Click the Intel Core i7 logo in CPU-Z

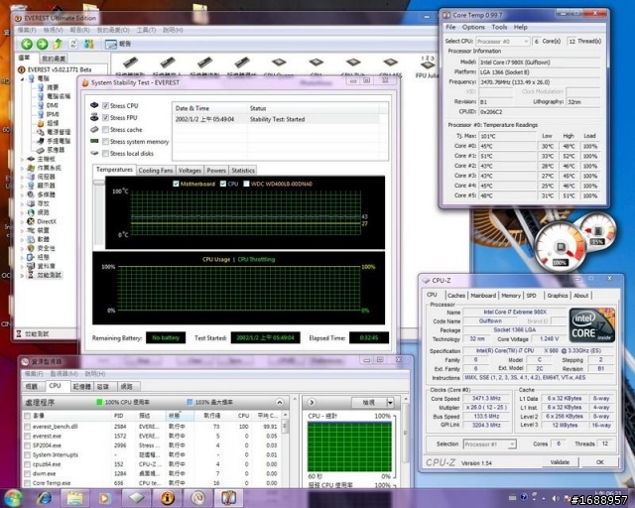tap(592, 324)
